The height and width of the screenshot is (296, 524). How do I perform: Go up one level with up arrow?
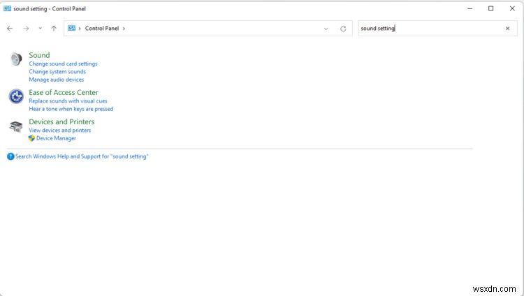54,29
